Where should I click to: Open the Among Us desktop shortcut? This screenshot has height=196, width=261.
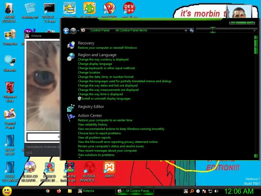click(69, 10)
